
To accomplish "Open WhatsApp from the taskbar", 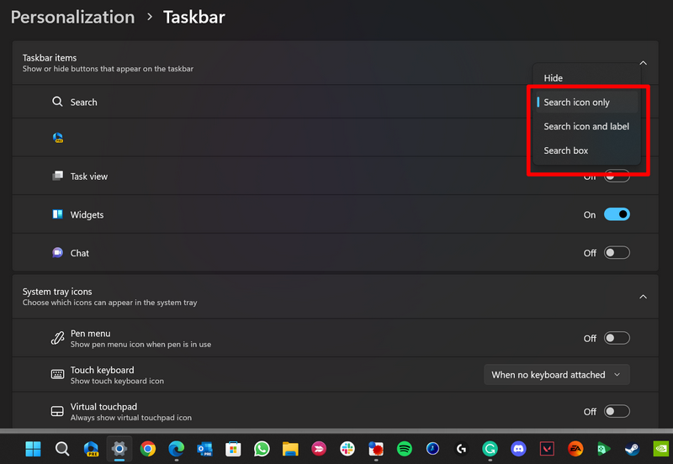I will pos(262,449).
